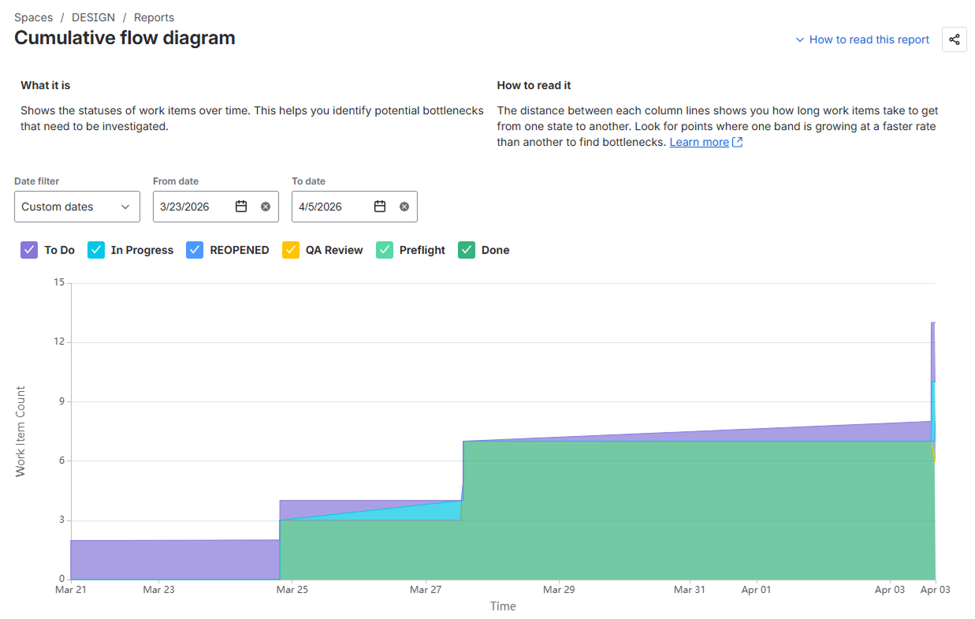
Task: Click the Date filter label
Action: point(36,181)
